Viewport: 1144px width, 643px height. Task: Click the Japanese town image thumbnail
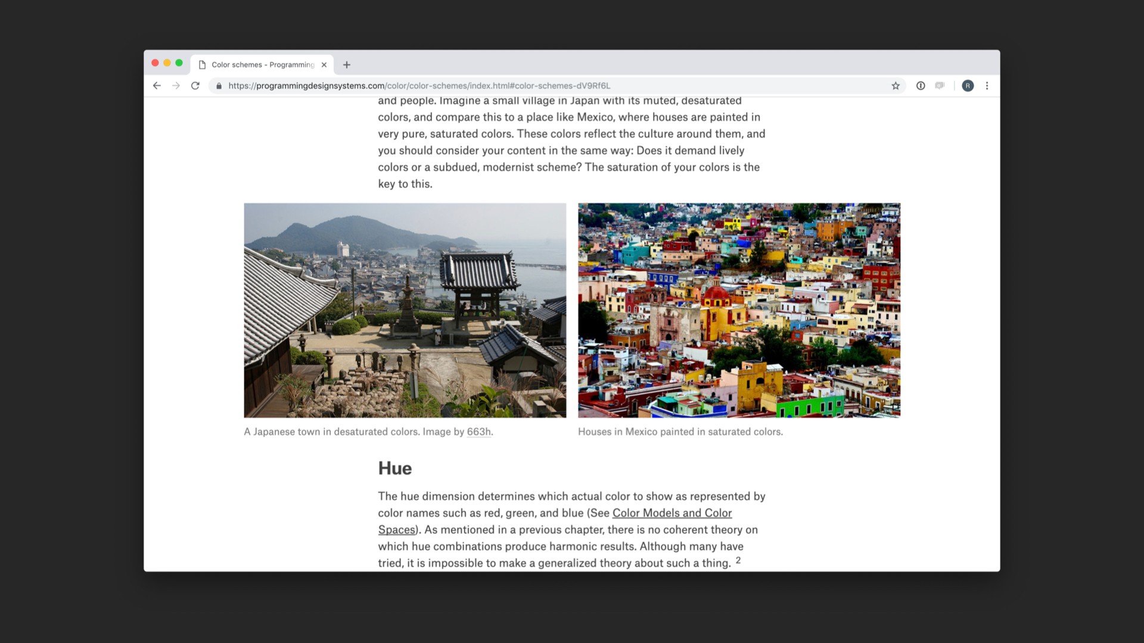(x=405, y=310)
